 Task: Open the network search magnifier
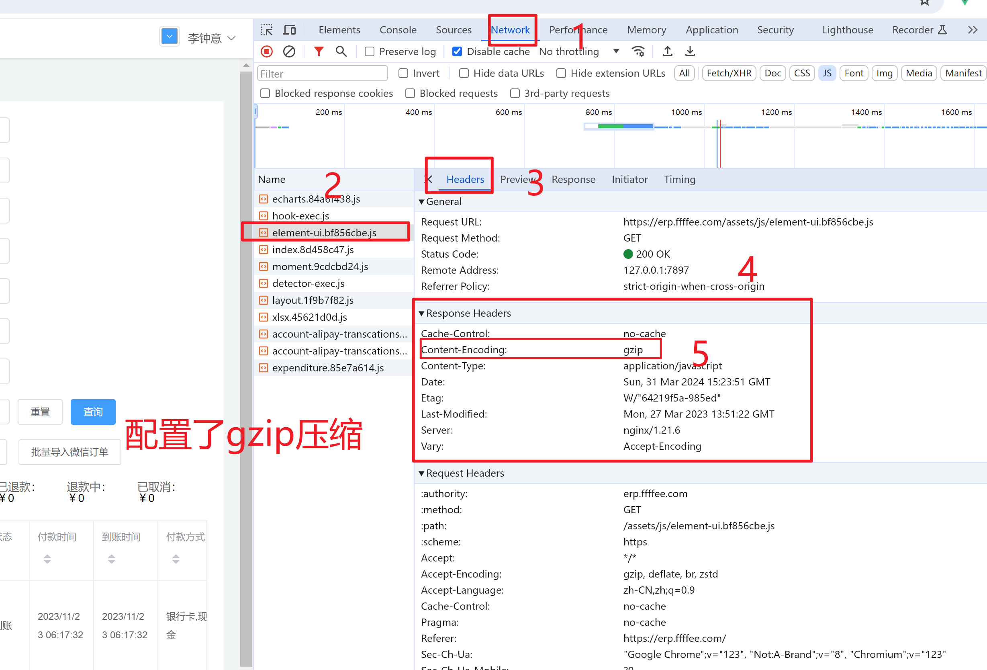(x=341, y=51)
